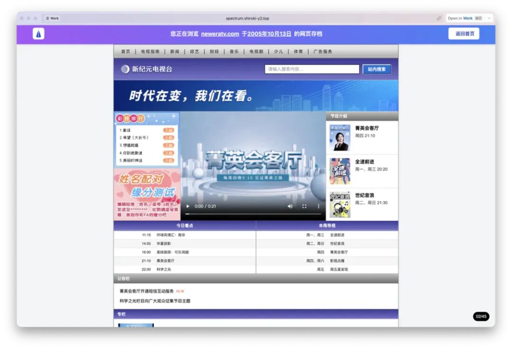Open the Work tab in the title bar
This screenshot has width=512, height=349.
point(52,18)
